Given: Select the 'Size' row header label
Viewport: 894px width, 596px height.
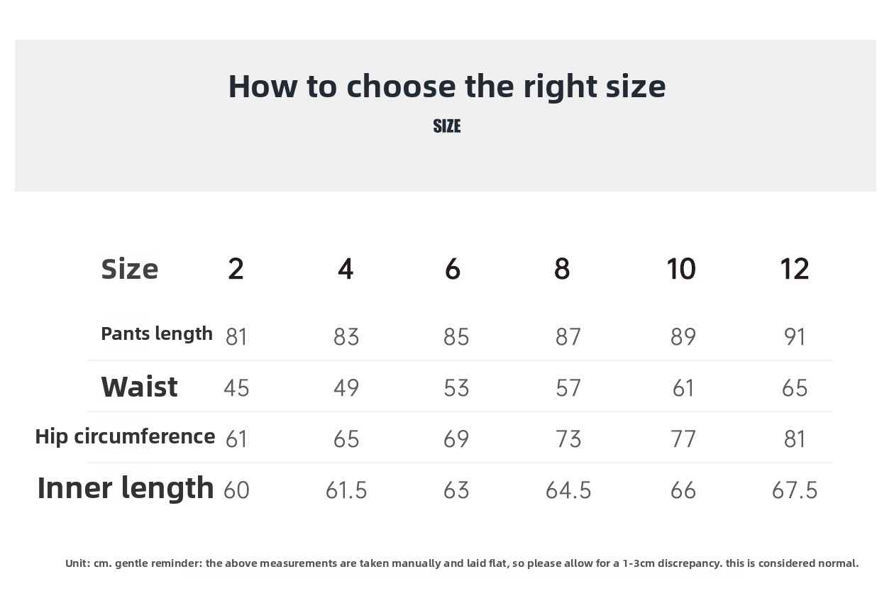Looking at the screenshot, I should click(x=130, y=269).
